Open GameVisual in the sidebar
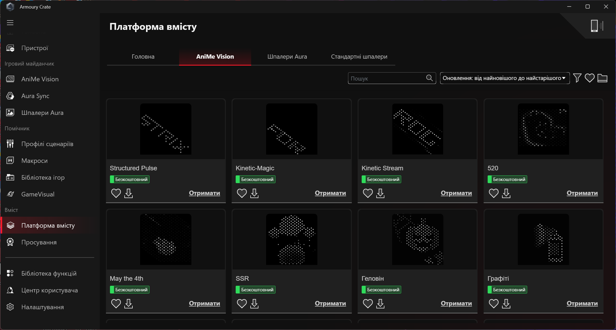The image size is (616, 330). tap(38, 194)
